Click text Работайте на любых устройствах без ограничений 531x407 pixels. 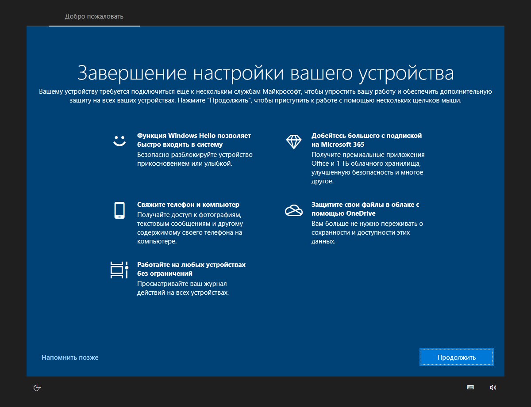point(191,269)
